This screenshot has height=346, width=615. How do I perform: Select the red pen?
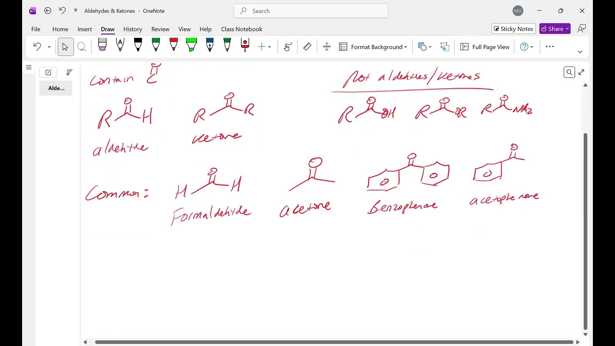[x=173, y=45]
